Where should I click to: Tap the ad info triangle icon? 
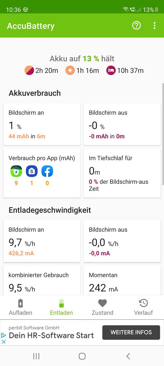(3, 335)
